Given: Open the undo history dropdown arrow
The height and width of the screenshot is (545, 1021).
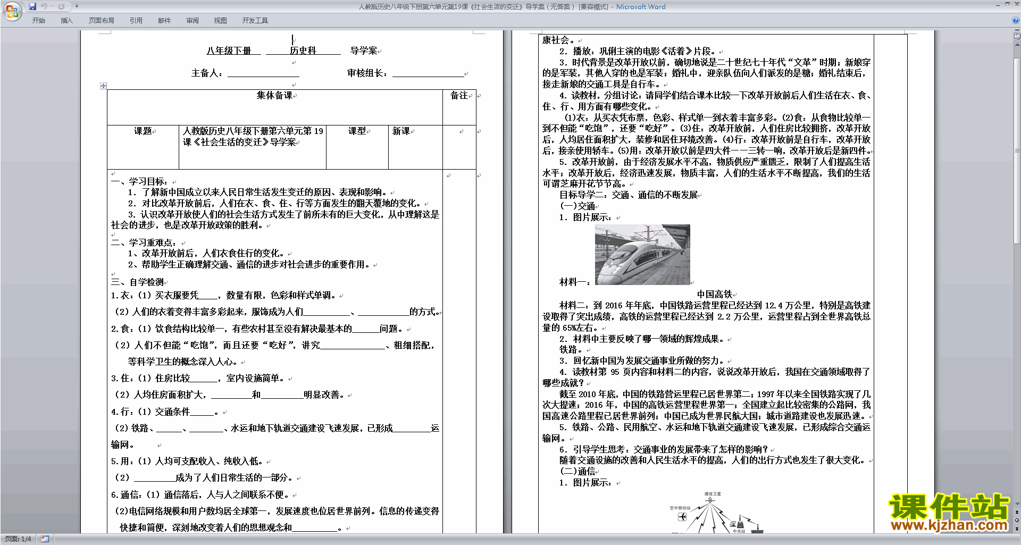Looking at the screenshot, I should tap(52, 6).
